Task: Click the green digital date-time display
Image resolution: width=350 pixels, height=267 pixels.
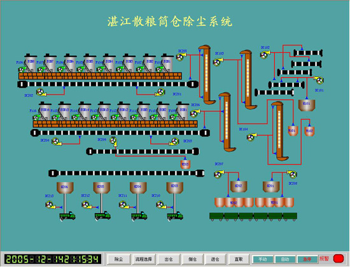Action: pos(52,259)
